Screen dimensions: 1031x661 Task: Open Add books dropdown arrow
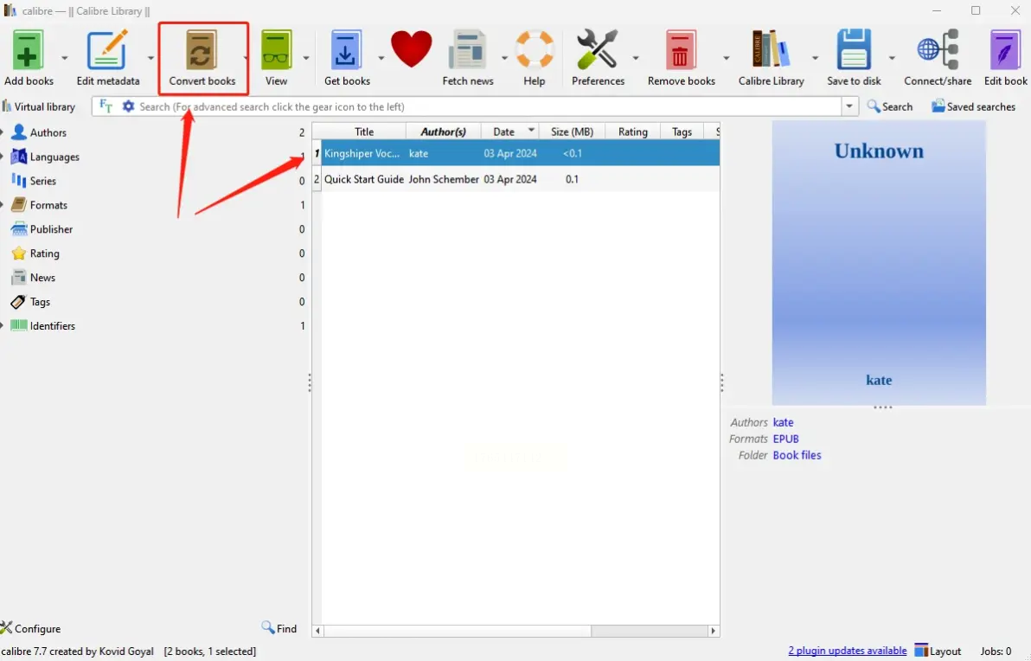(64, 59)
